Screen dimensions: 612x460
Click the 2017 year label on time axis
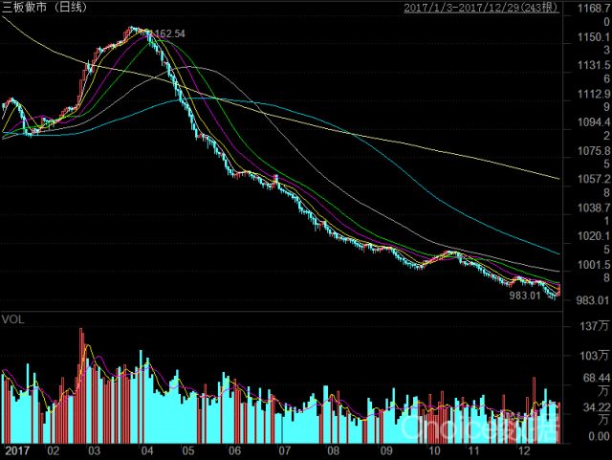[x=17, y=450]
